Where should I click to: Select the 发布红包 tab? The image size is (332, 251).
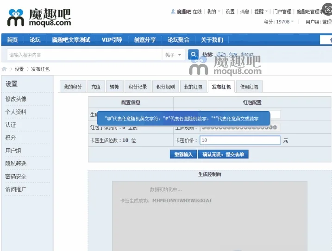pyautogui.click(x=221, y=87)
